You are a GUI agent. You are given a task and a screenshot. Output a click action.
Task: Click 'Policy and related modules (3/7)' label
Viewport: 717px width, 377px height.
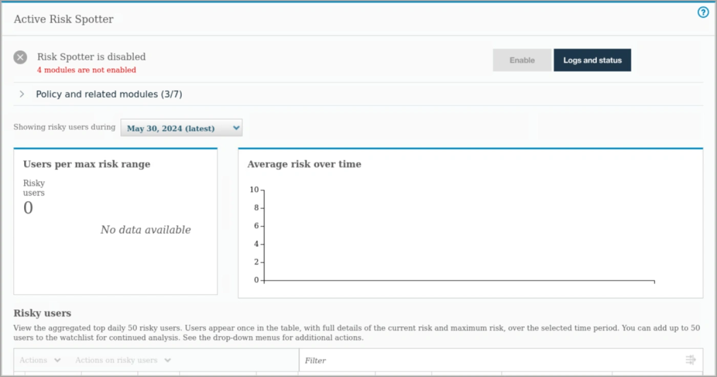(x=109, y=94)
